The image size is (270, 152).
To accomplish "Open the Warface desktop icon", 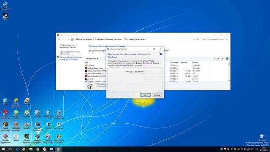I will coord(5,16).
